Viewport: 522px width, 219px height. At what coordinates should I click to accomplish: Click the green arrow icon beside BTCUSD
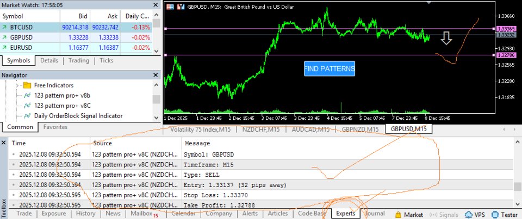pyautogui.click(x=4, y=27)
